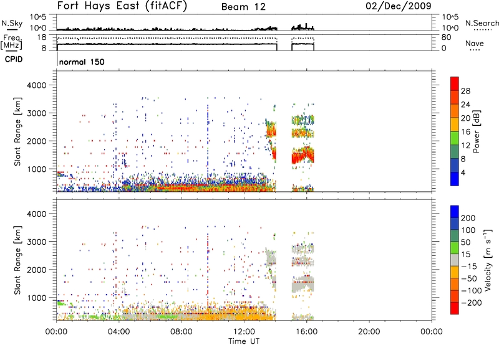Click the '4000' label on power panel axis
Screen dimensions: 499x345
[x=36, y=85]
